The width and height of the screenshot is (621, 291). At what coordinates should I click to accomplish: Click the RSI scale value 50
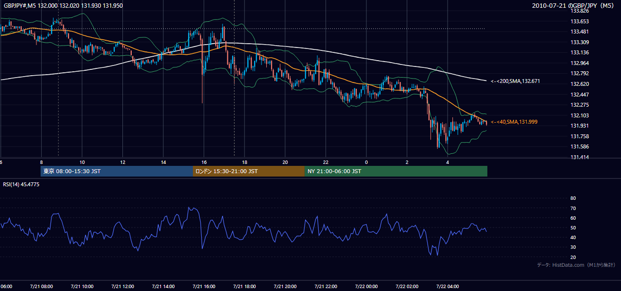(x=573, y=227)
